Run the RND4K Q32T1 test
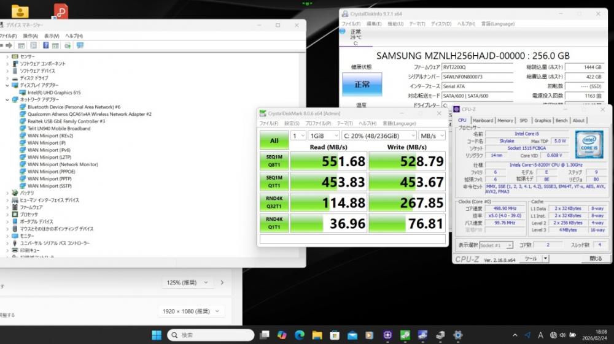 (274, 202)
